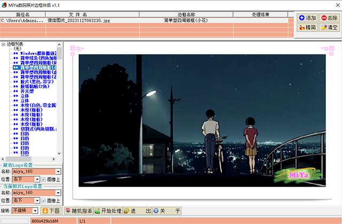Select file 微信图片_20231127083230.jpg in list
The image size is (342, 224).
tap(79, 20)
